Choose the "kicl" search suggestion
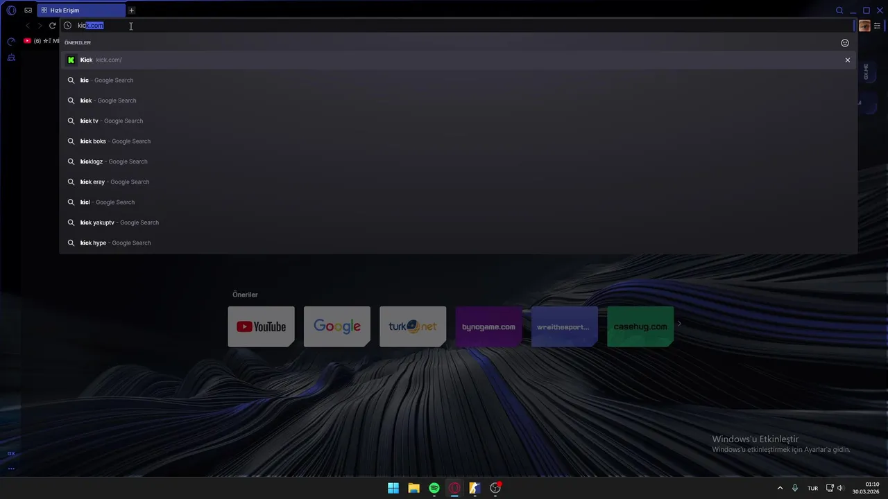Image resolution: width=888 pixels, height=499 pixels. pos(458,202)
